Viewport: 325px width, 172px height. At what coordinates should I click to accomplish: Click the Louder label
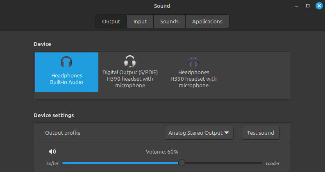(x=273, y=163)
